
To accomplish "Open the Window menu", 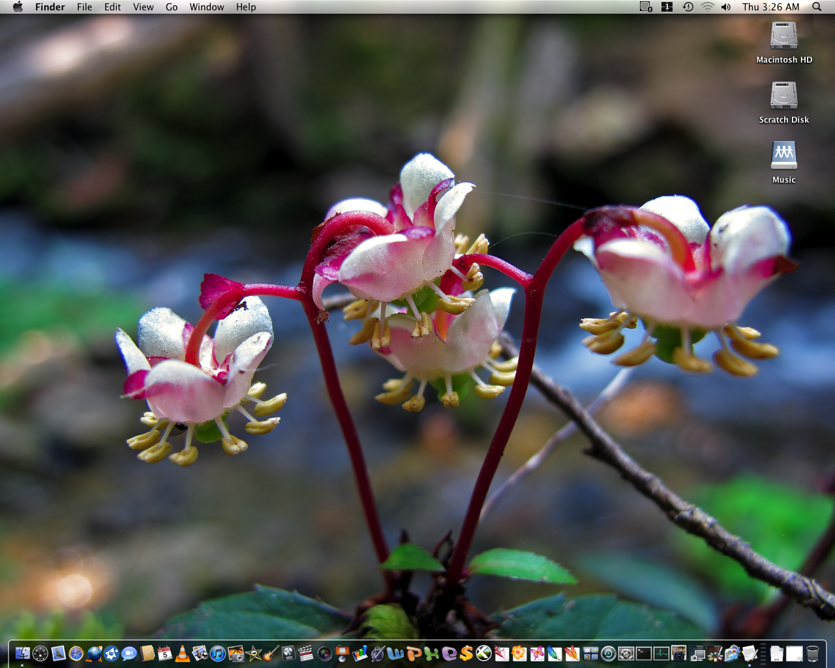I will (207, 7).
